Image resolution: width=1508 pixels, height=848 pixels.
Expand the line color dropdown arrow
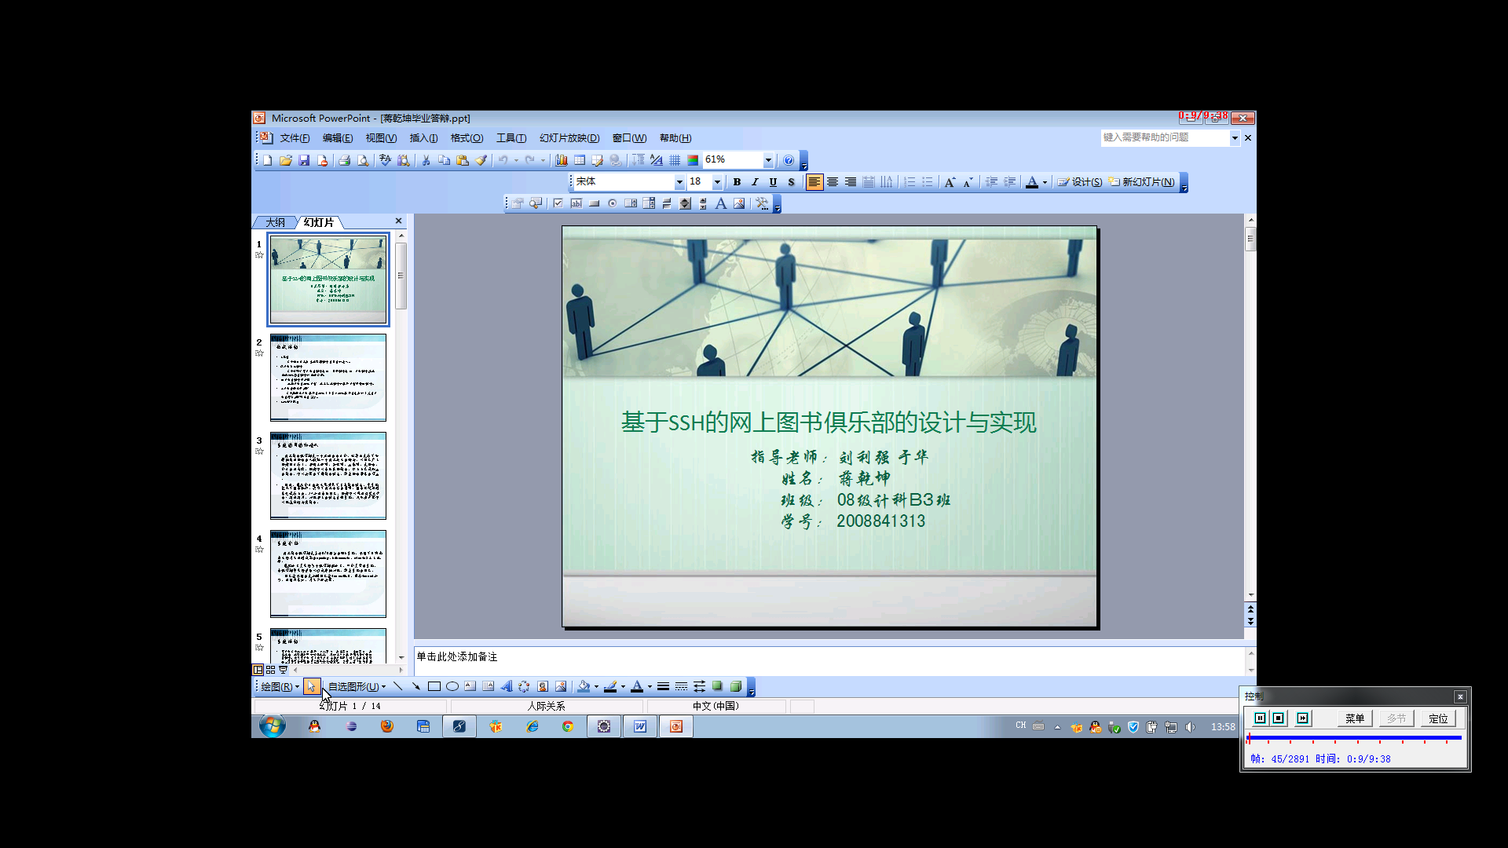click(x=623, y=686)
